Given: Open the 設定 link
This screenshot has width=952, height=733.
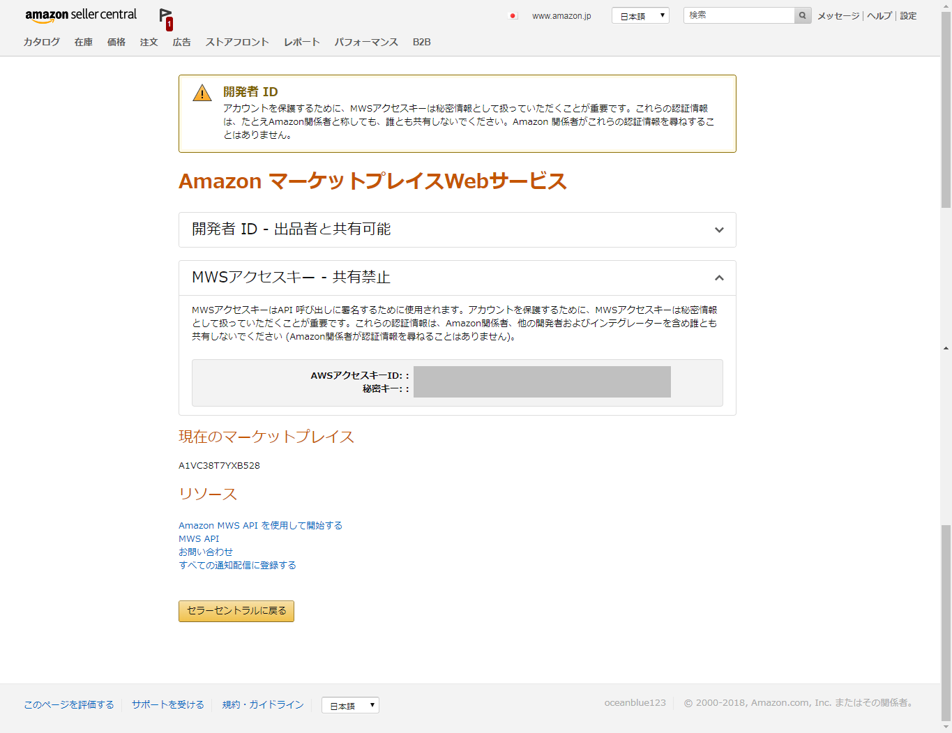Looking at the screenshot, I should tap(908, 16).
